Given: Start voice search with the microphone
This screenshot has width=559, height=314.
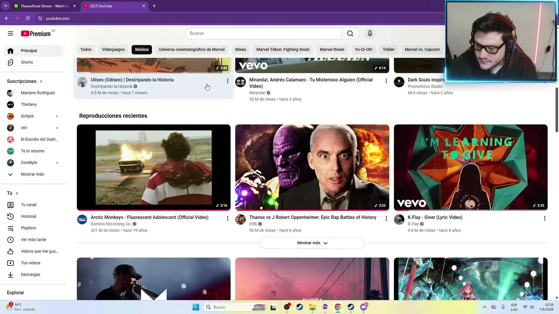Looking at the screenshot, I should (370, 34).
